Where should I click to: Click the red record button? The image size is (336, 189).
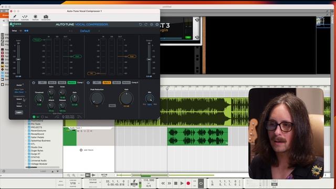pos(188,183)
